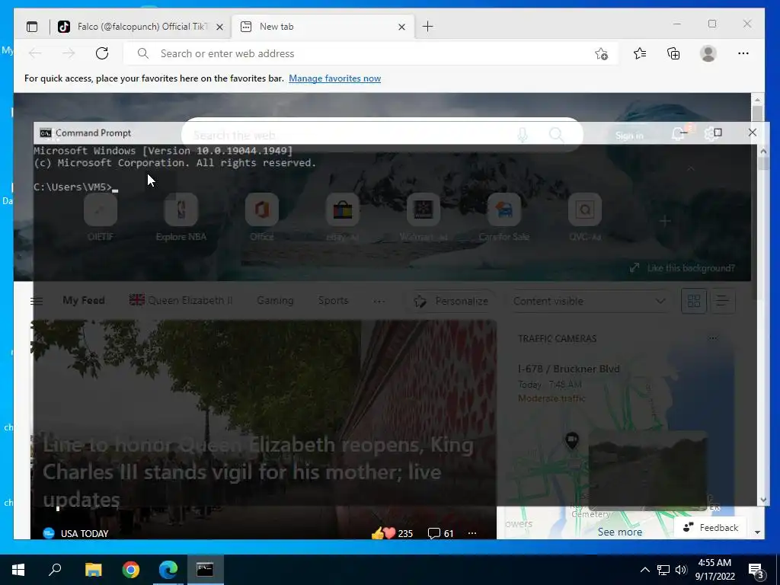Viewport: 780px width, 585px height.
Task: Click the Edge forward arrow
Action: (69, 53)
